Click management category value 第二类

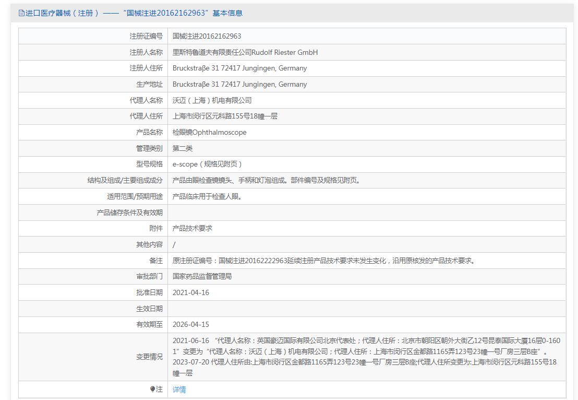tap(183, 148)
